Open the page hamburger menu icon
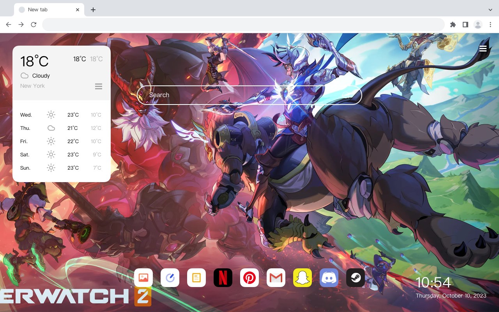The width and height of the screenshot is (499, 312). pos(483,49)
